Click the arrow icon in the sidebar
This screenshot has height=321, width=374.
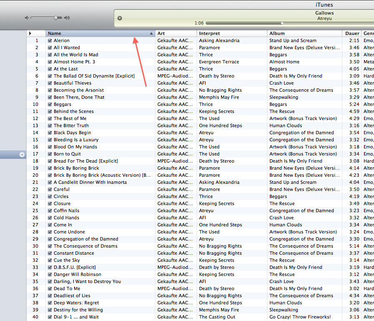22,155
